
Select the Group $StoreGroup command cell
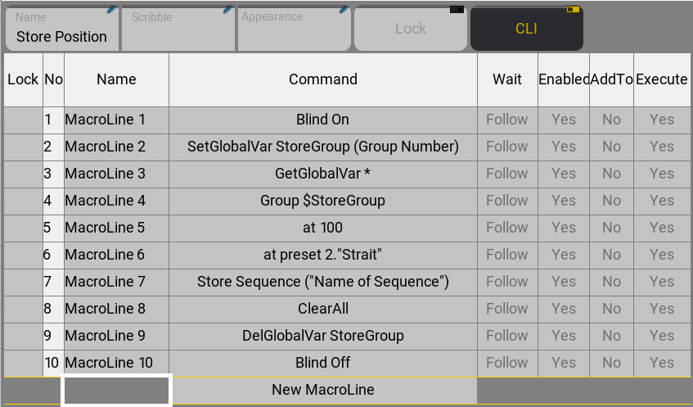[322, 201]
